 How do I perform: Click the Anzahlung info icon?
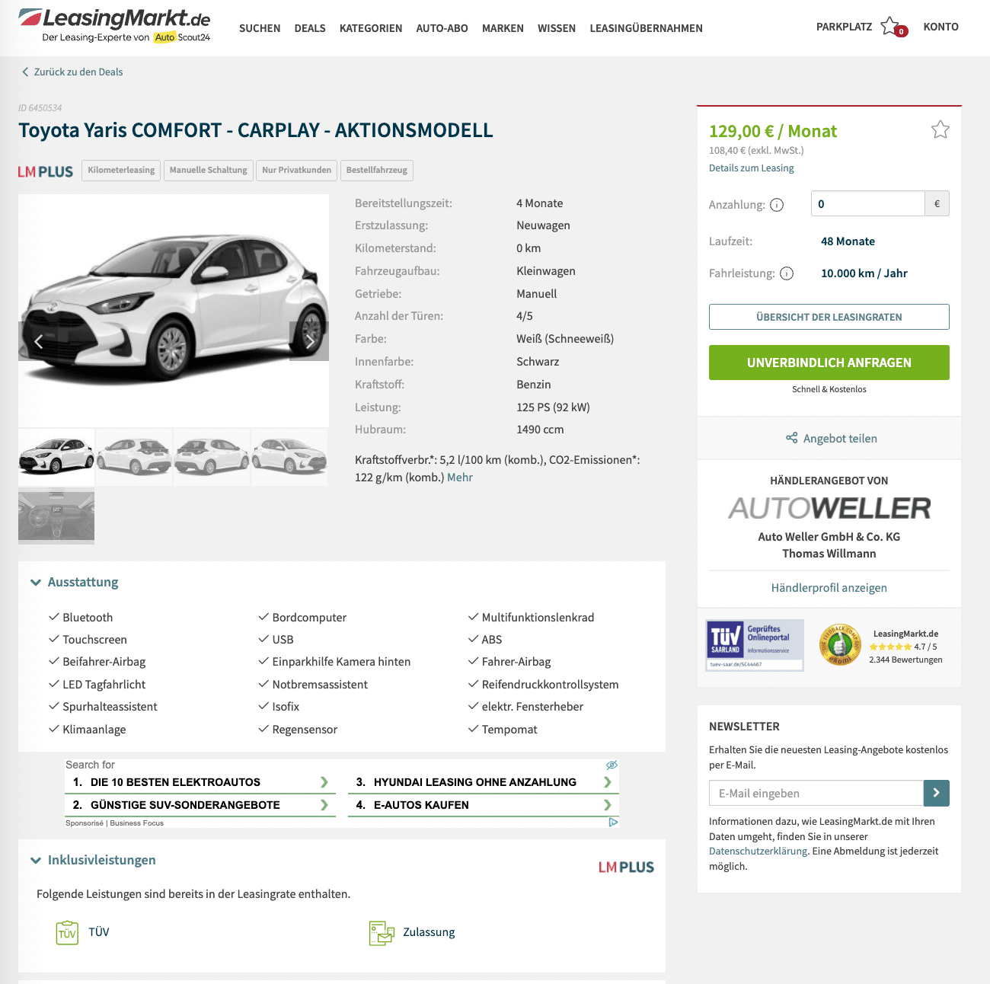tap(777, 205)
